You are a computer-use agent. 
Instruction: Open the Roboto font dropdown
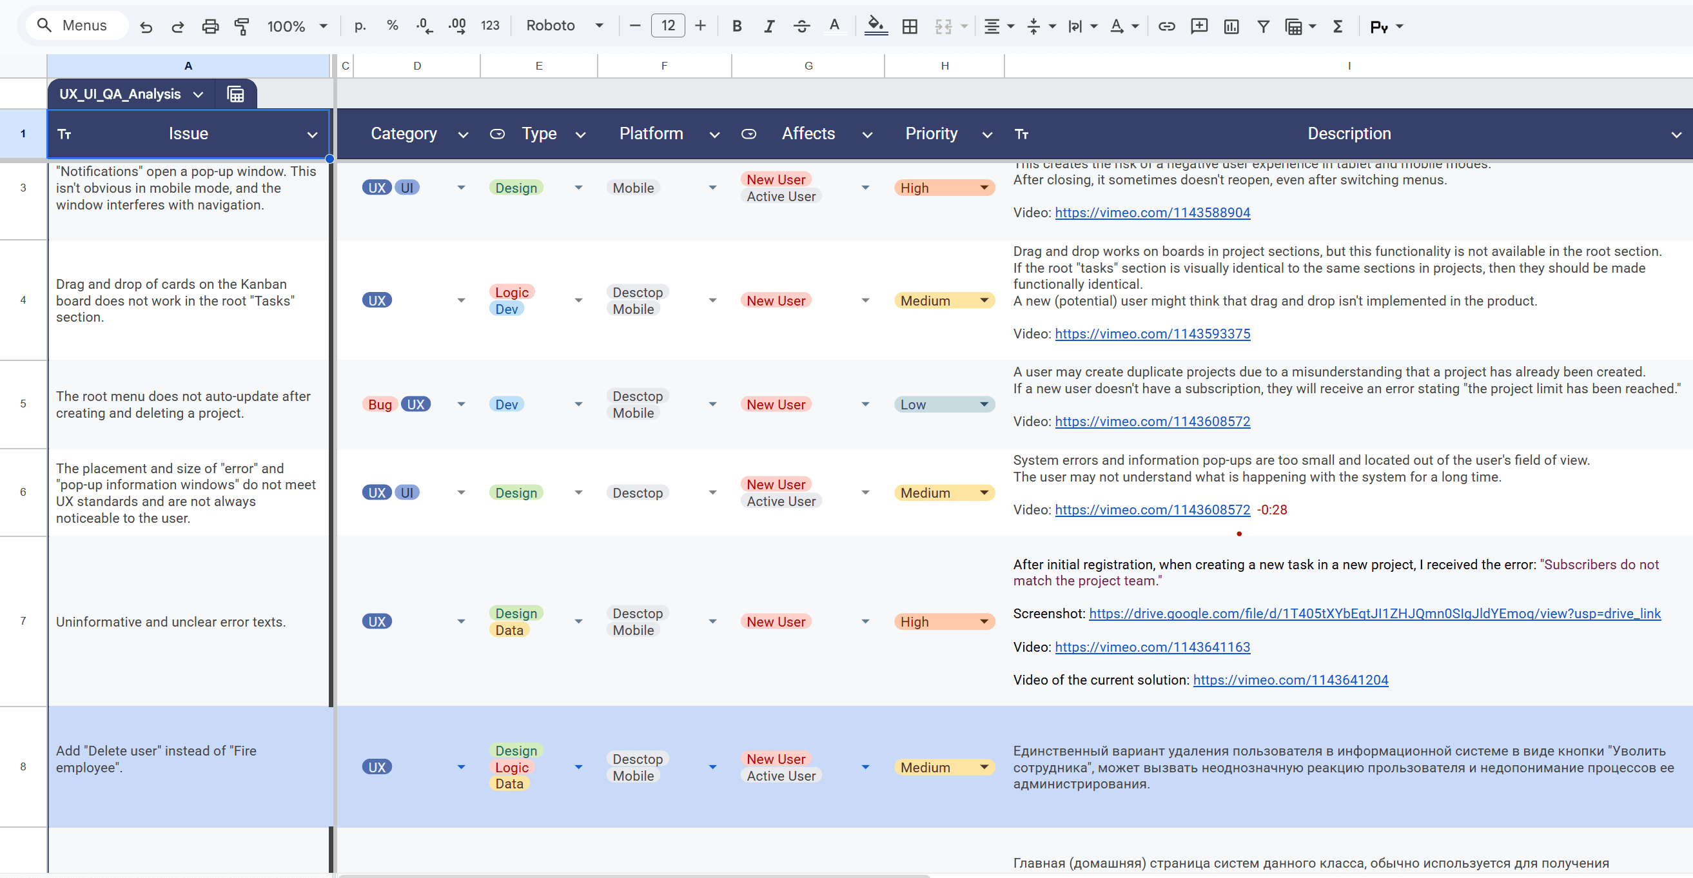(x=564, y=26)
